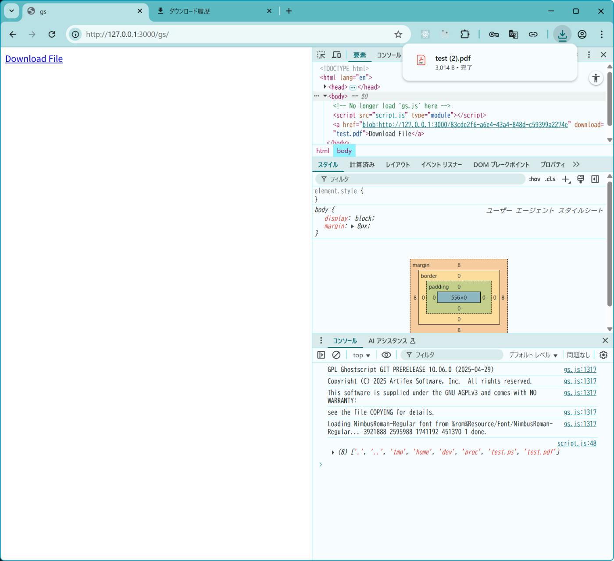Open the tab search dropdown arrow
Screen dimensions: 614x561
click(x=11, y=11)
